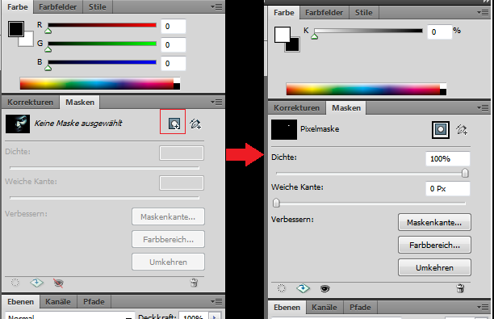Open the Deckkraft slider arrow
This screenshot has width=494, height=319.
click(x=215, y=316)
